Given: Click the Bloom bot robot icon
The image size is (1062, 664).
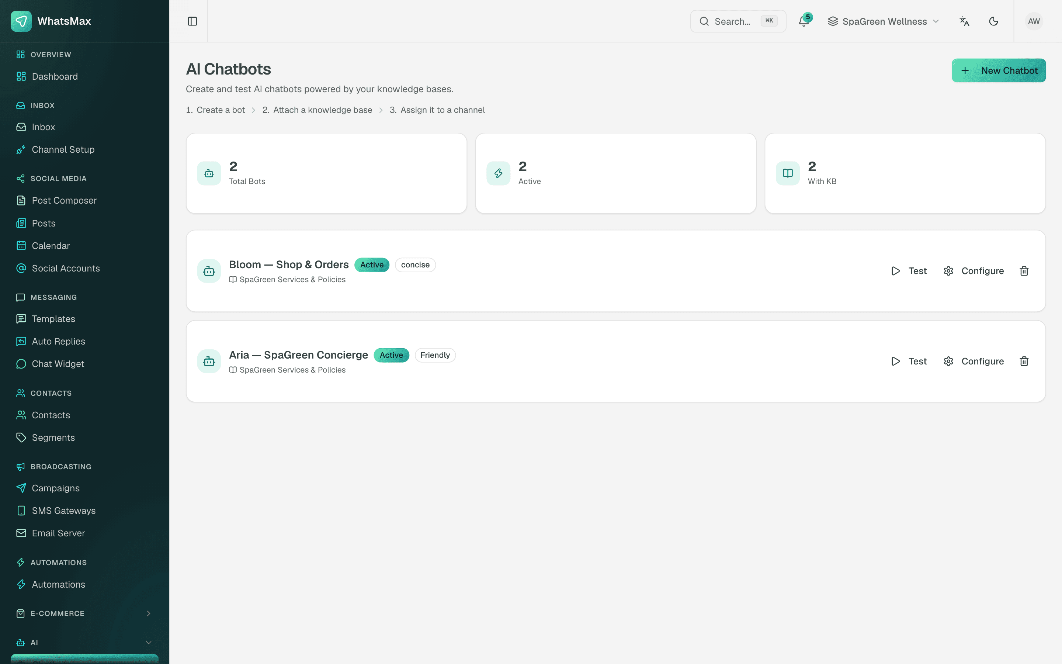Looking at the screenshot, I should pos(209,271).
